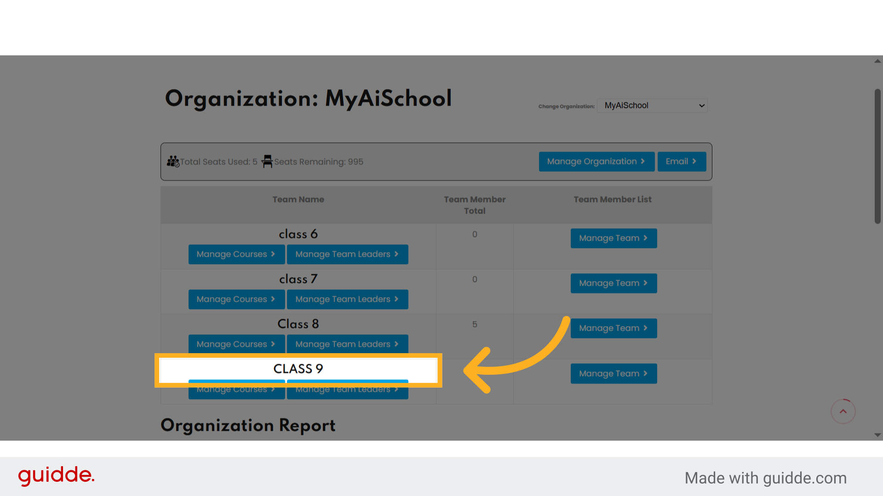Click the Total Seats Used people icon
883x496 pixels.
click(173, 161)
